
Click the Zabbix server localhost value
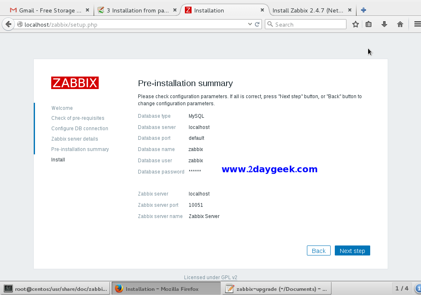coord(199,193)
